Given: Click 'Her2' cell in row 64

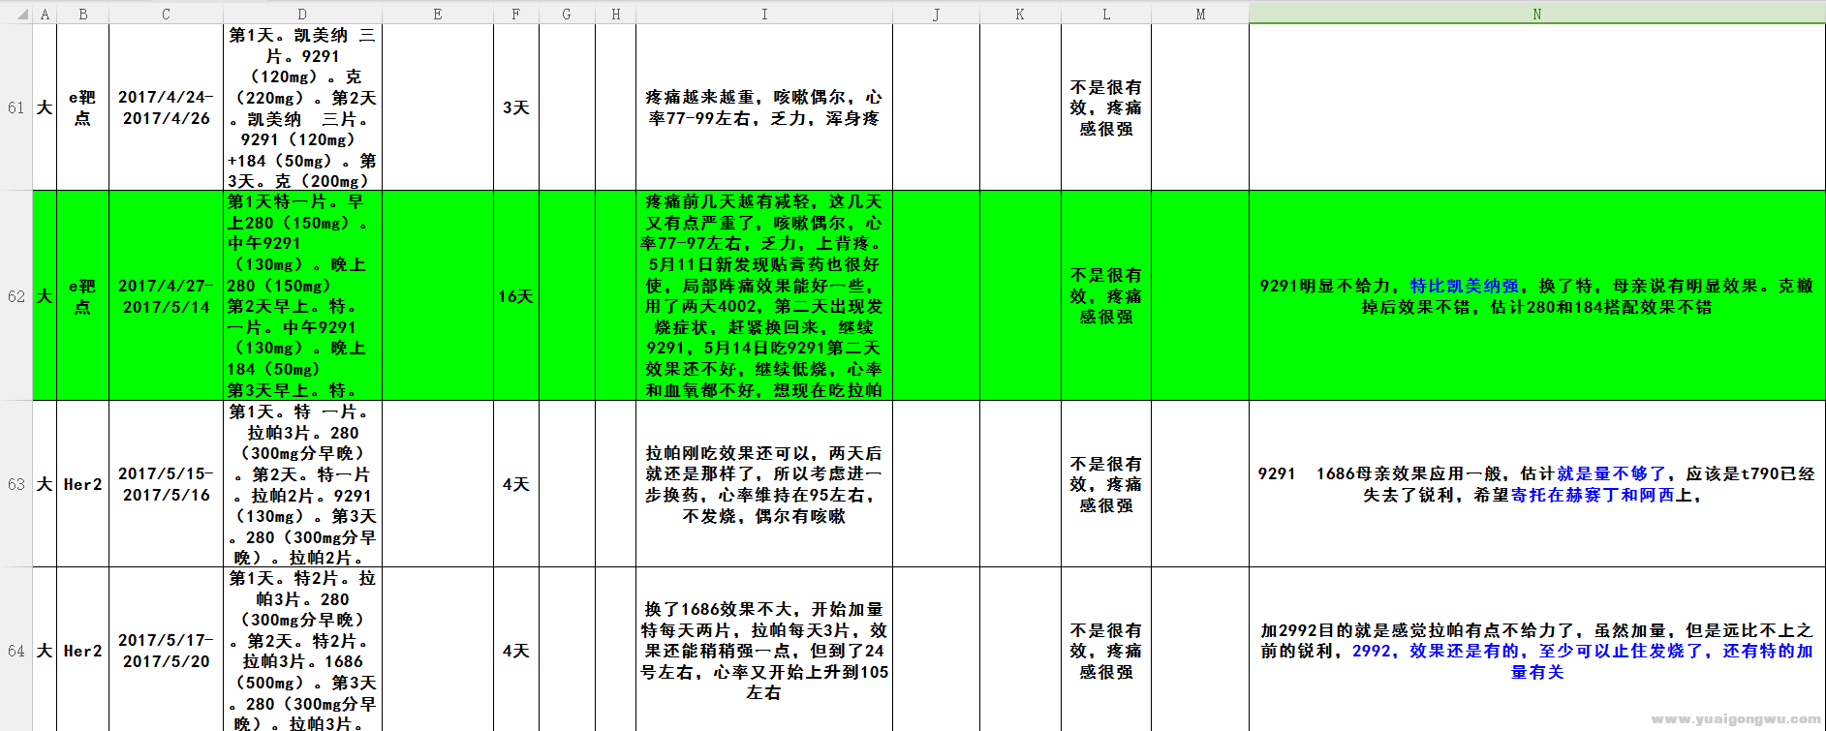Looking at the screenshot, I should 83,651.
